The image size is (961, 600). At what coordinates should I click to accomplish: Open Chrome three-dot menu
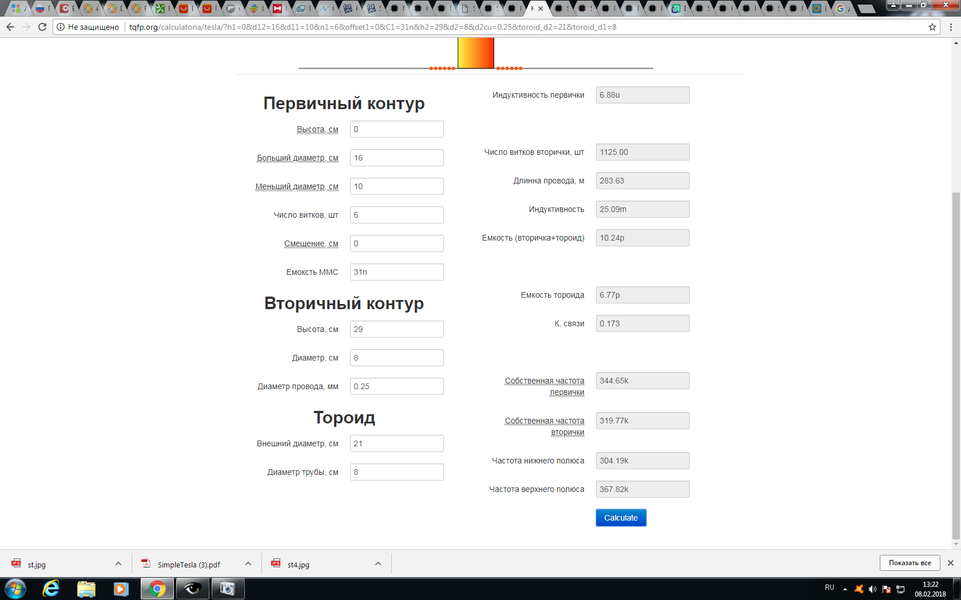coord(951,27)
